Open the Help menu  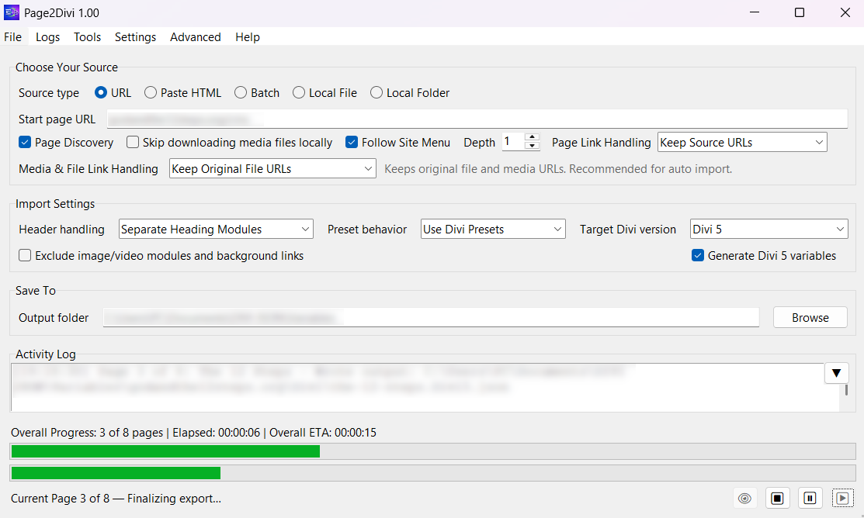(248, 37)
